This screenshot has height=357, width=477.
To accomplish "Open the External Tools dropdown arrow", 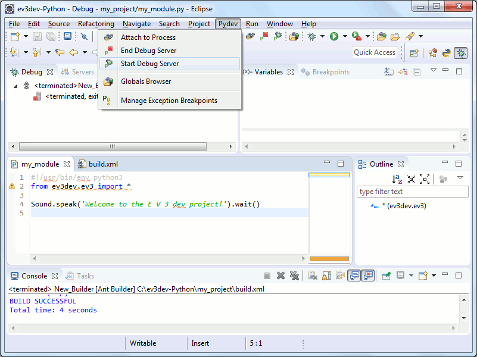I will (367, 36).
